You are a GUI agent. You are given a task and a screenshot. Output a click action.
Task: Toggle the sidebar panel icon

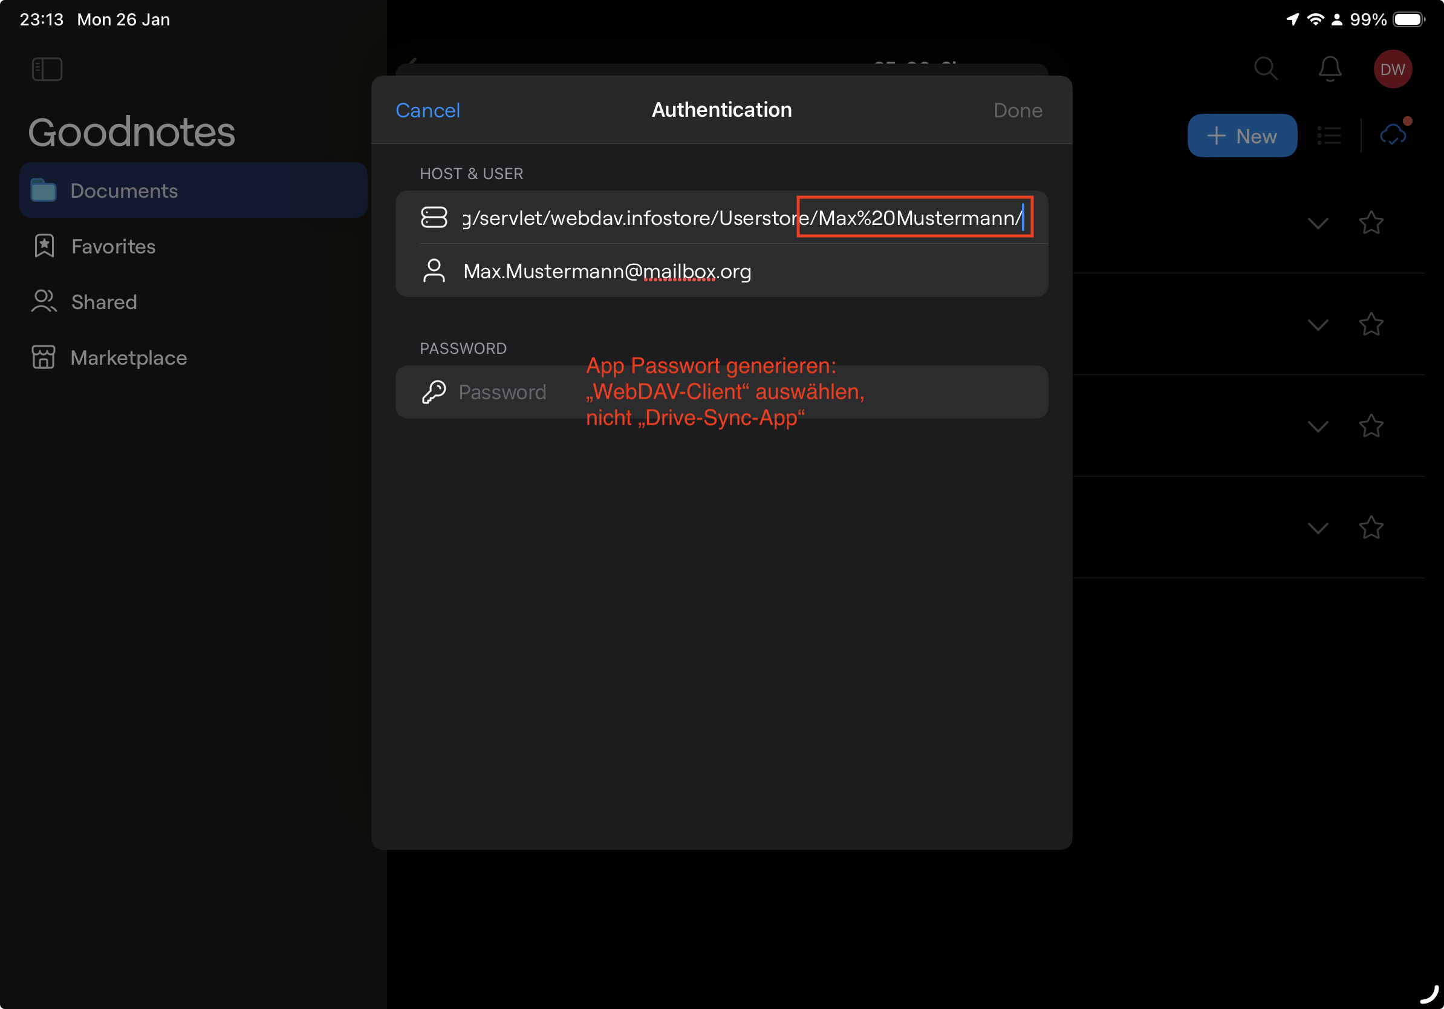pos(47,69)
